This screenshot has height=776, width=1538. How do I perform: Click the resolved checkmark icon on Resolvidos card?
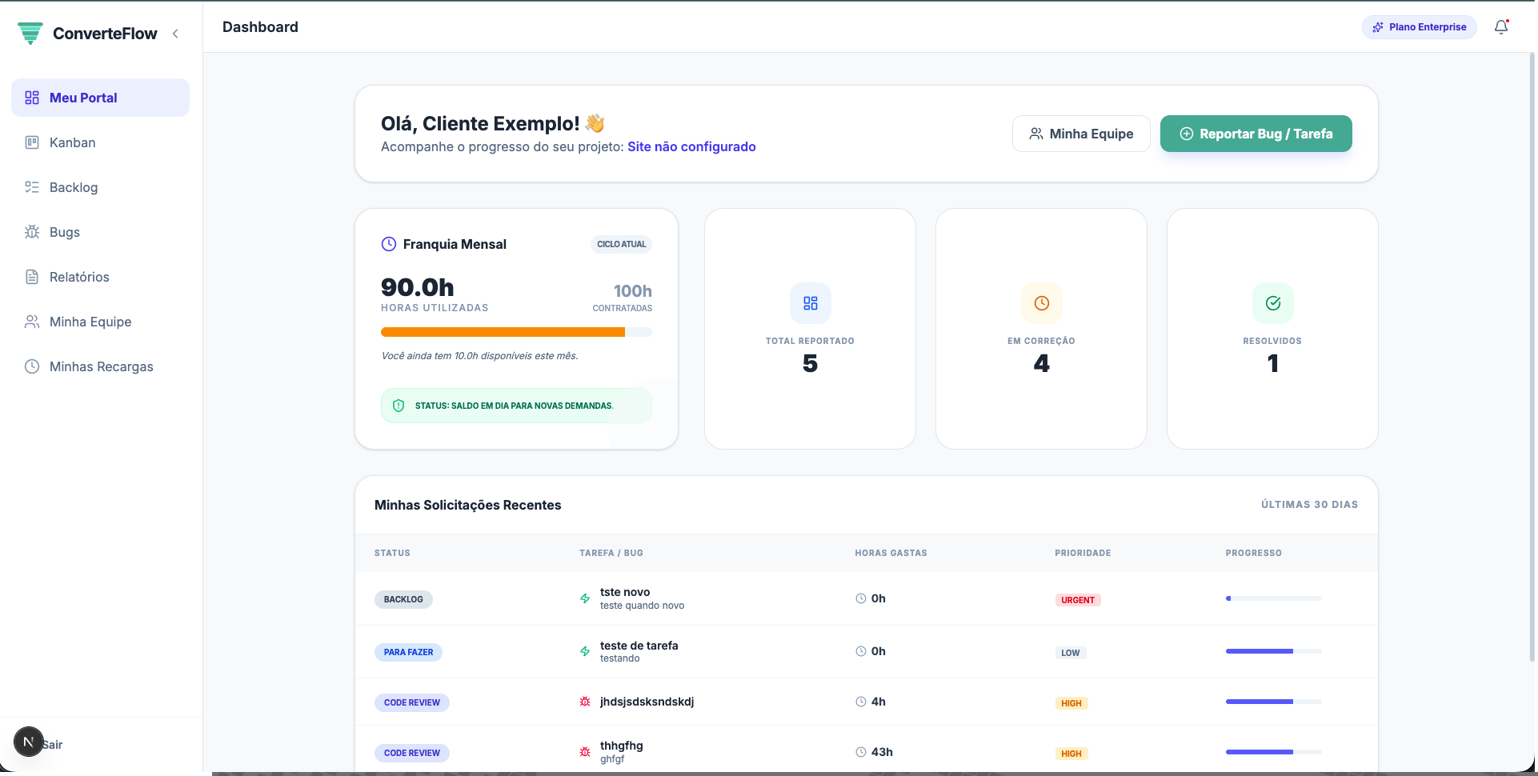[x=1272, y=303]
